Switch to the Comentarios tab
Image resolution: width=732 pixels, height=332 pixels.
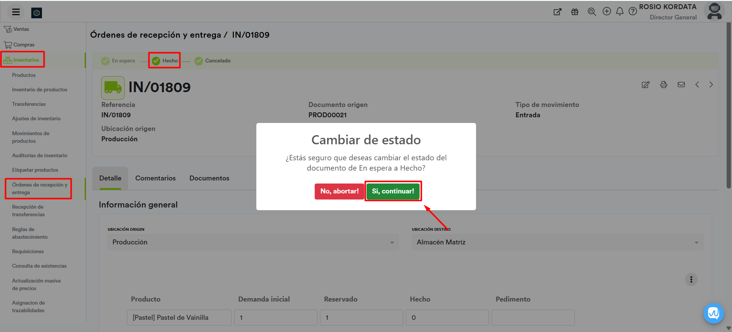tap(155, 178)
